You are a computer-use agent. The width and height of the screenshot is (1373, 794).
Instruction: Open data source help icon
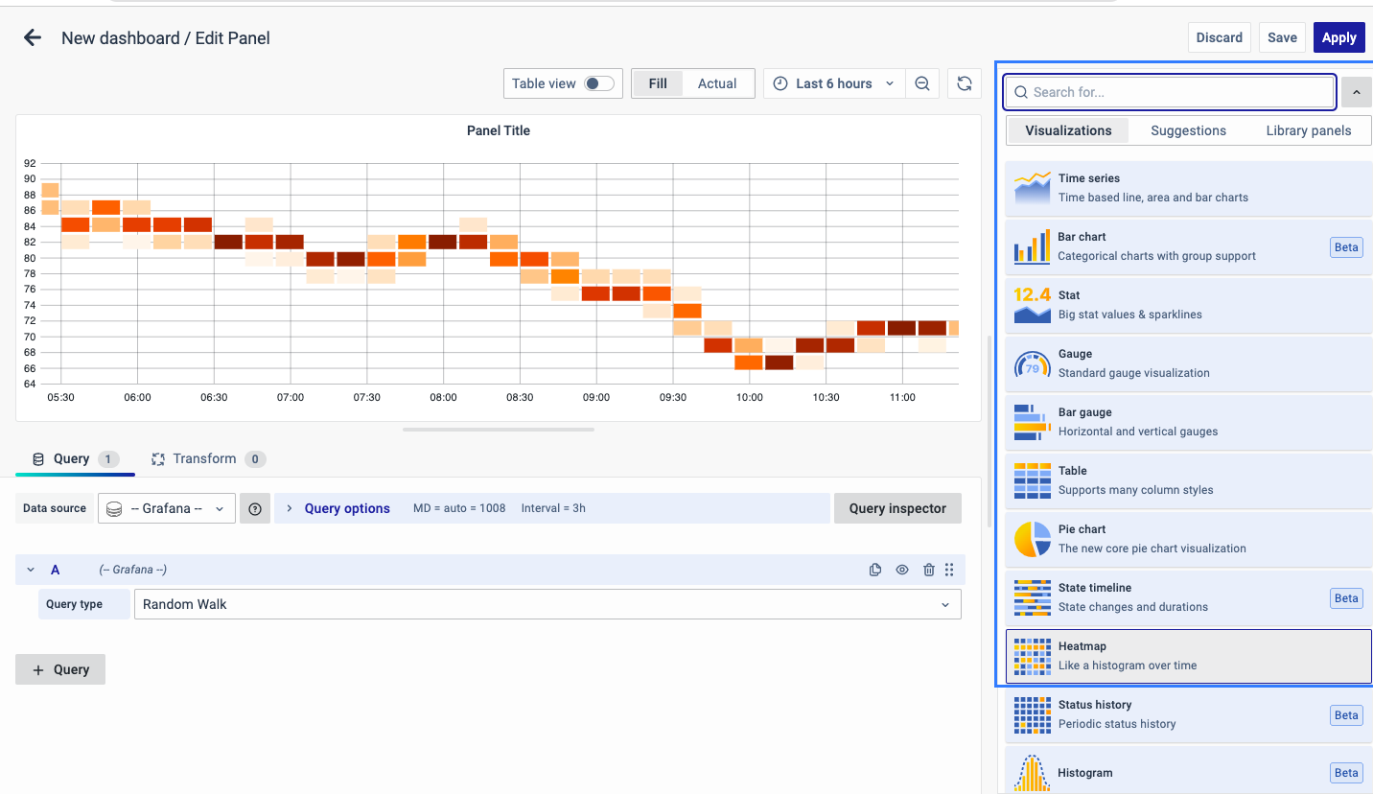click(255, 509)
